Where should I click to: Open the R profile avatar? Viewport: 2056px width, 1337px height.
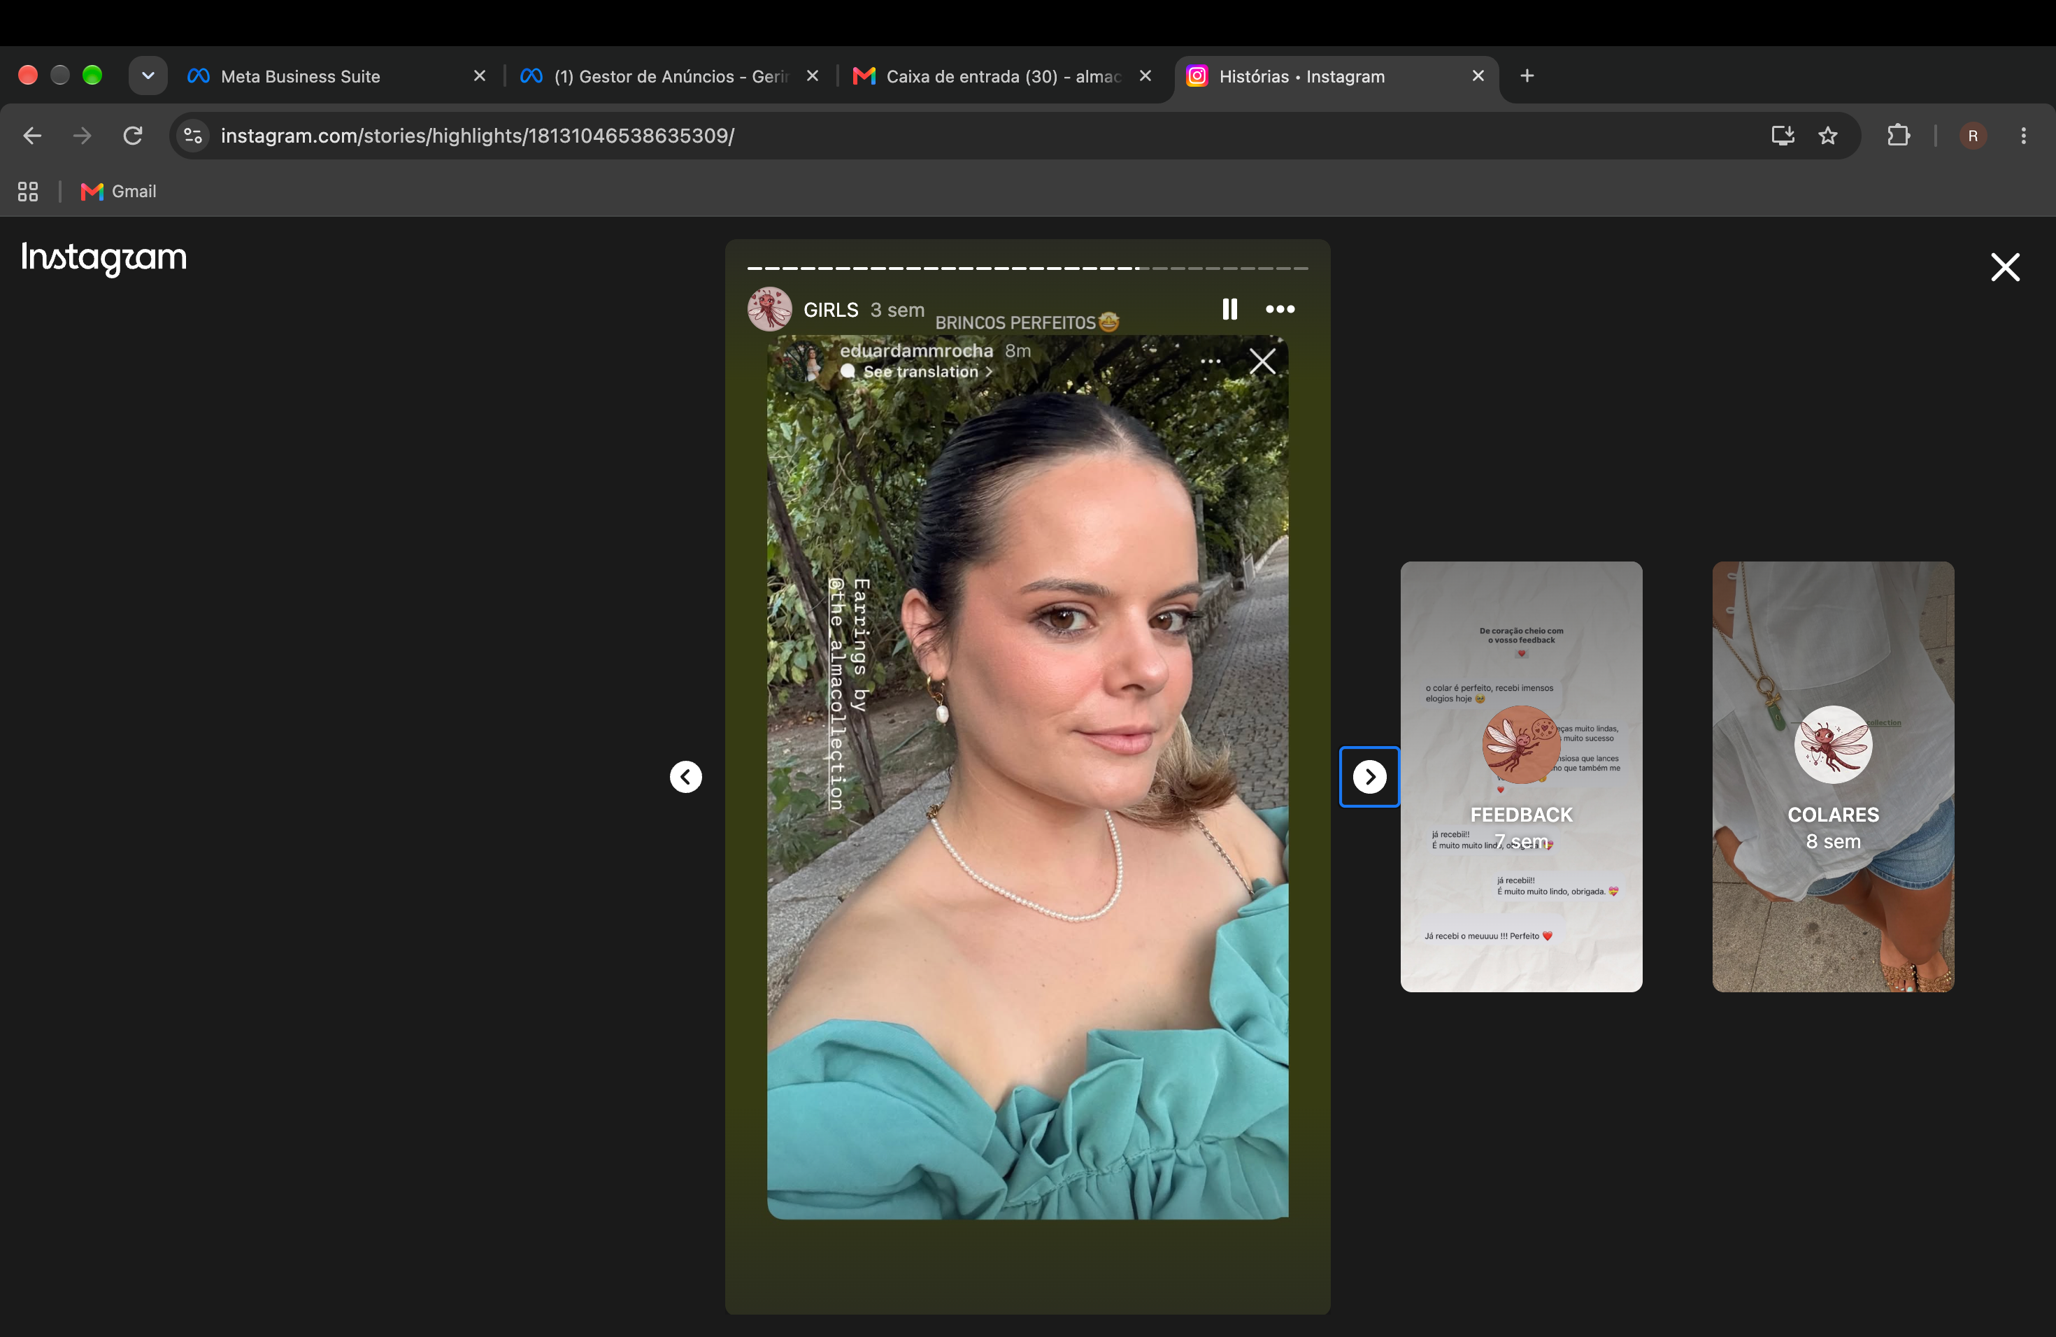click(1972, 136)
